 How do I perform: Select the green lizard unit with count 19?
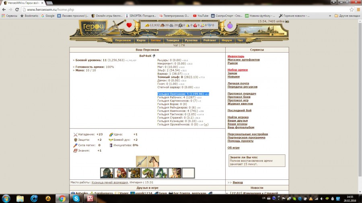click(148, 173)
